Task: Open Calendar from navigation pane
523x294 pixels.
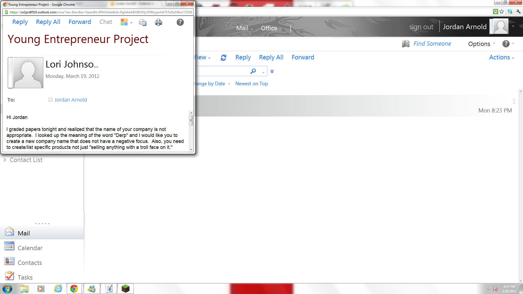Action: (x=30, y=248)
